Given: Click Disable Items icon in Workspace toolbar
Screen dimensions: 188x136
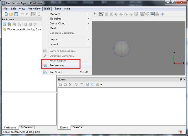Looking at the screenshot, I should 30,24.
